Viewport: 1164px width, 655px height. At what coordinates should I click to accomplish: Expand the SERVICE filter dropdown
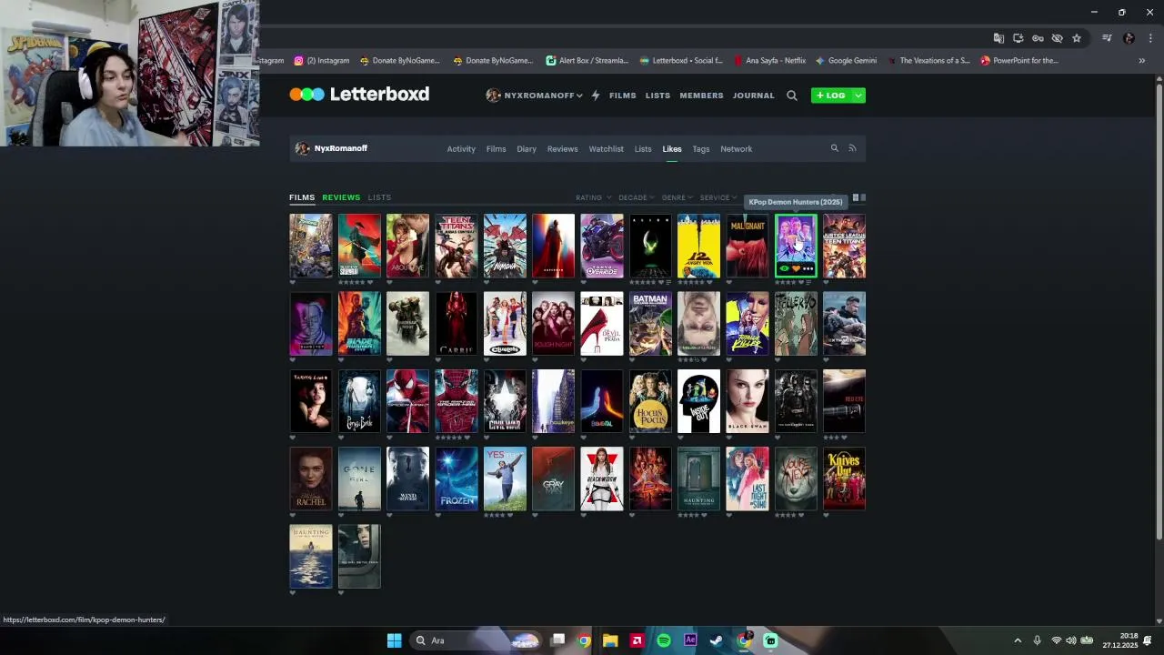coord(718,197)
